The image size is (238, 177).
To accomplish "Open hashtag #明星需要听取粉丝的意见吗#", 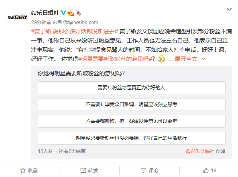I will pos(115,59).
